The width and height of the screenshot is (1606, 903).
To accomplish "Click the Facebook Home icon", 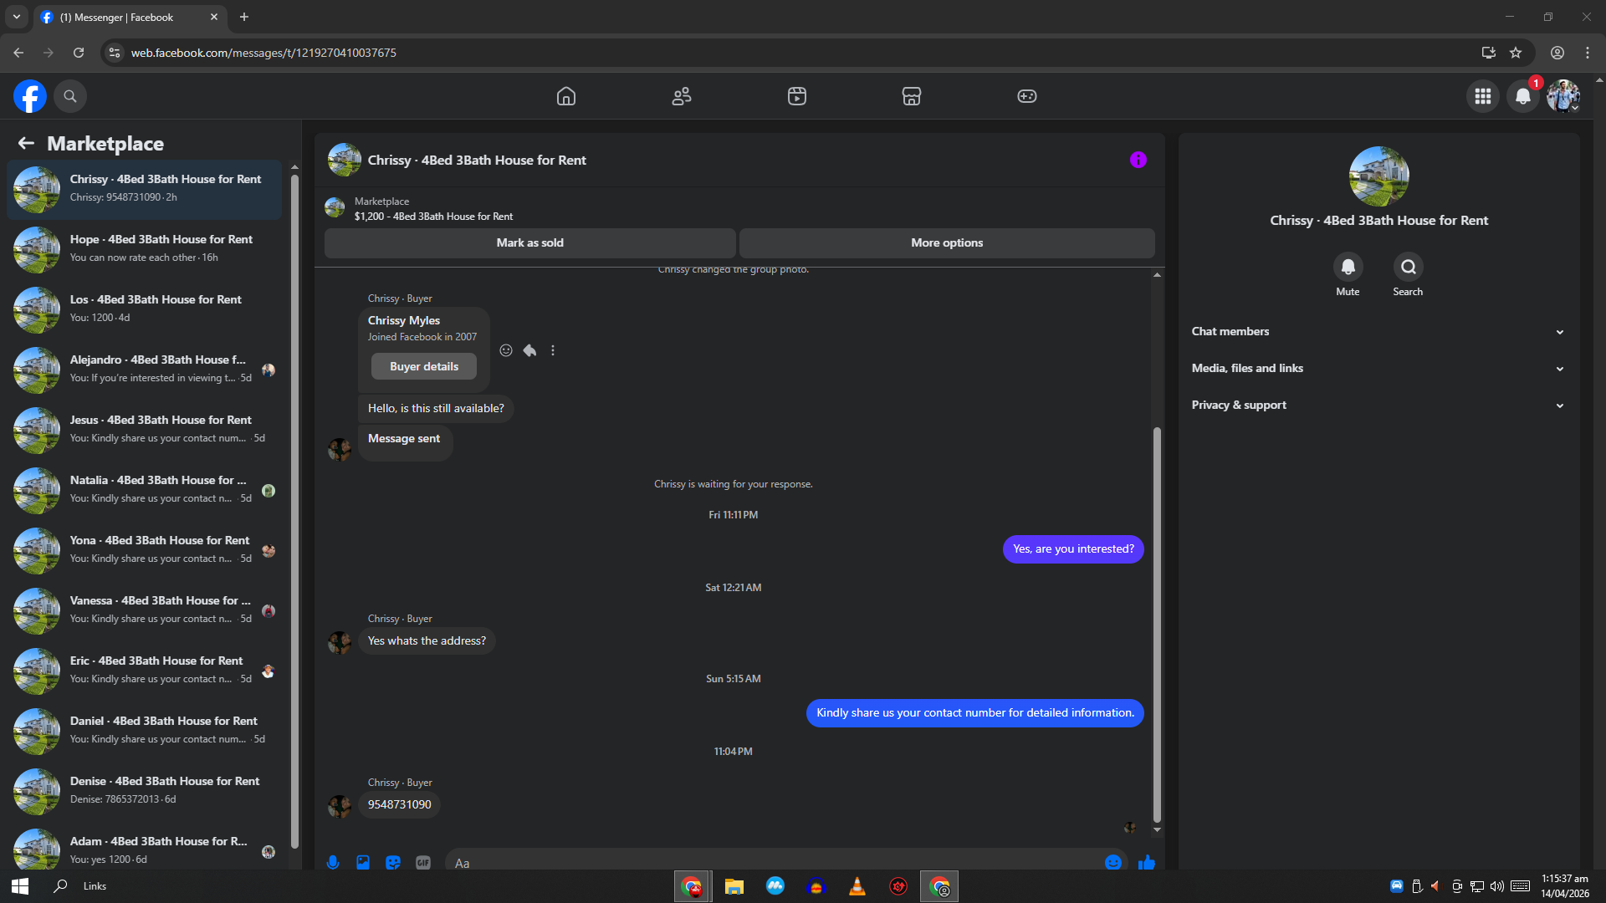I will pos(566,96).
